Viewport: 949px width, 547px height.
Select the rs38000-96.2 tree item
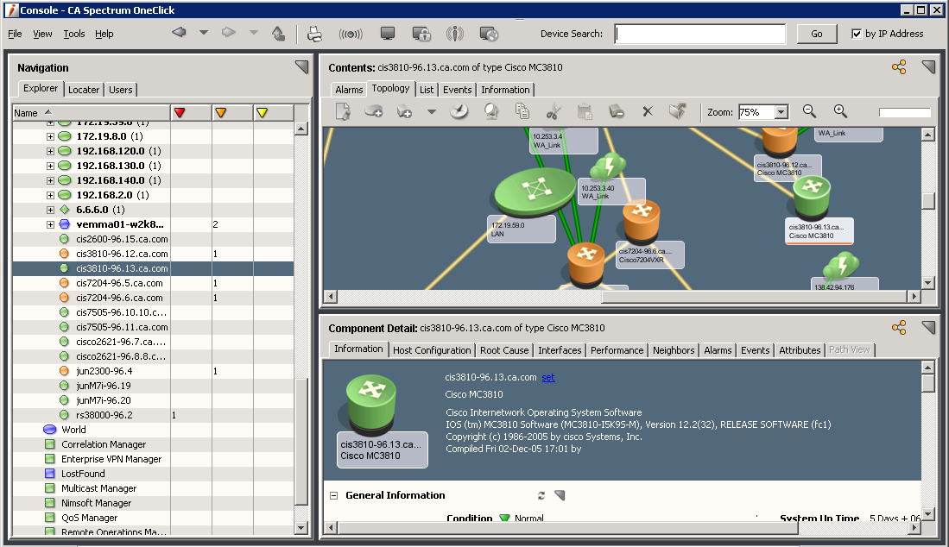click(104, 415)
